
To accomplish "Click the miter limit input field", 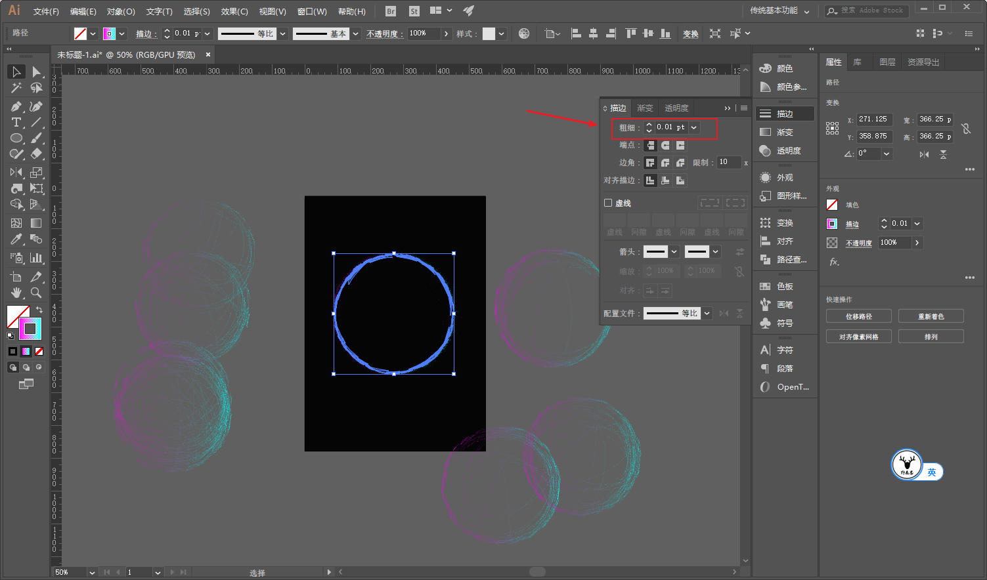I will 729,162.
